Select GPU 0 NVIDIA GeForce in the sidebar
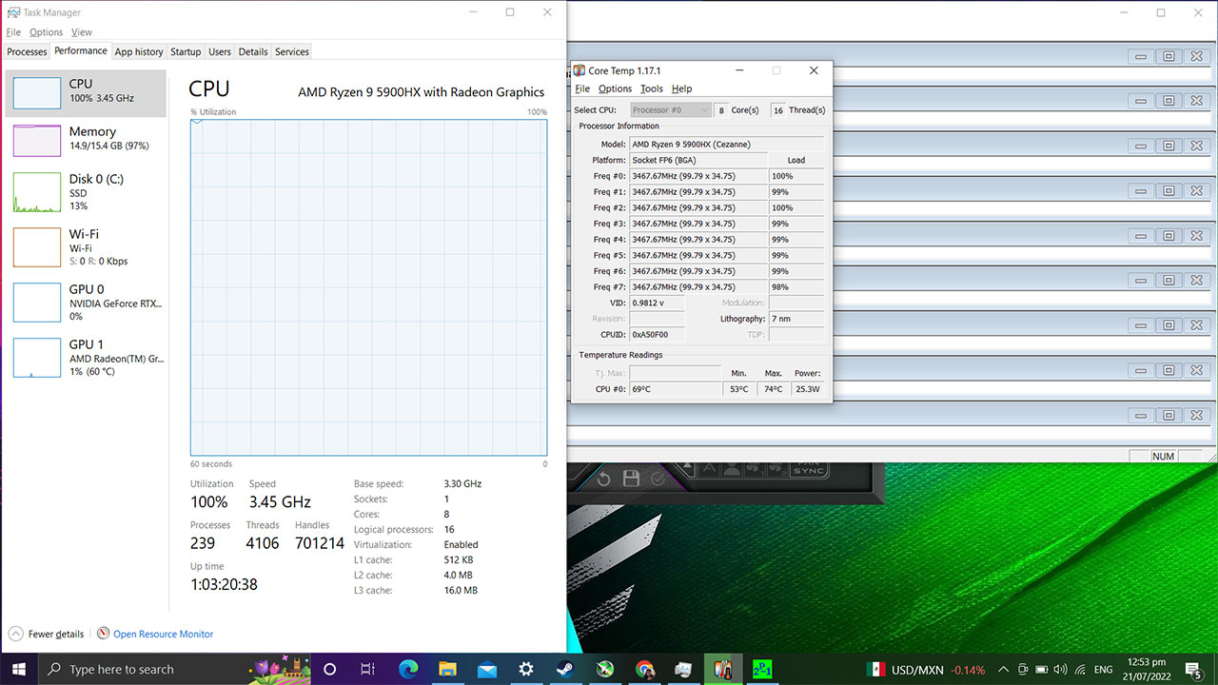This screenshot has width=1218, height=685. [x=86, y=302]
